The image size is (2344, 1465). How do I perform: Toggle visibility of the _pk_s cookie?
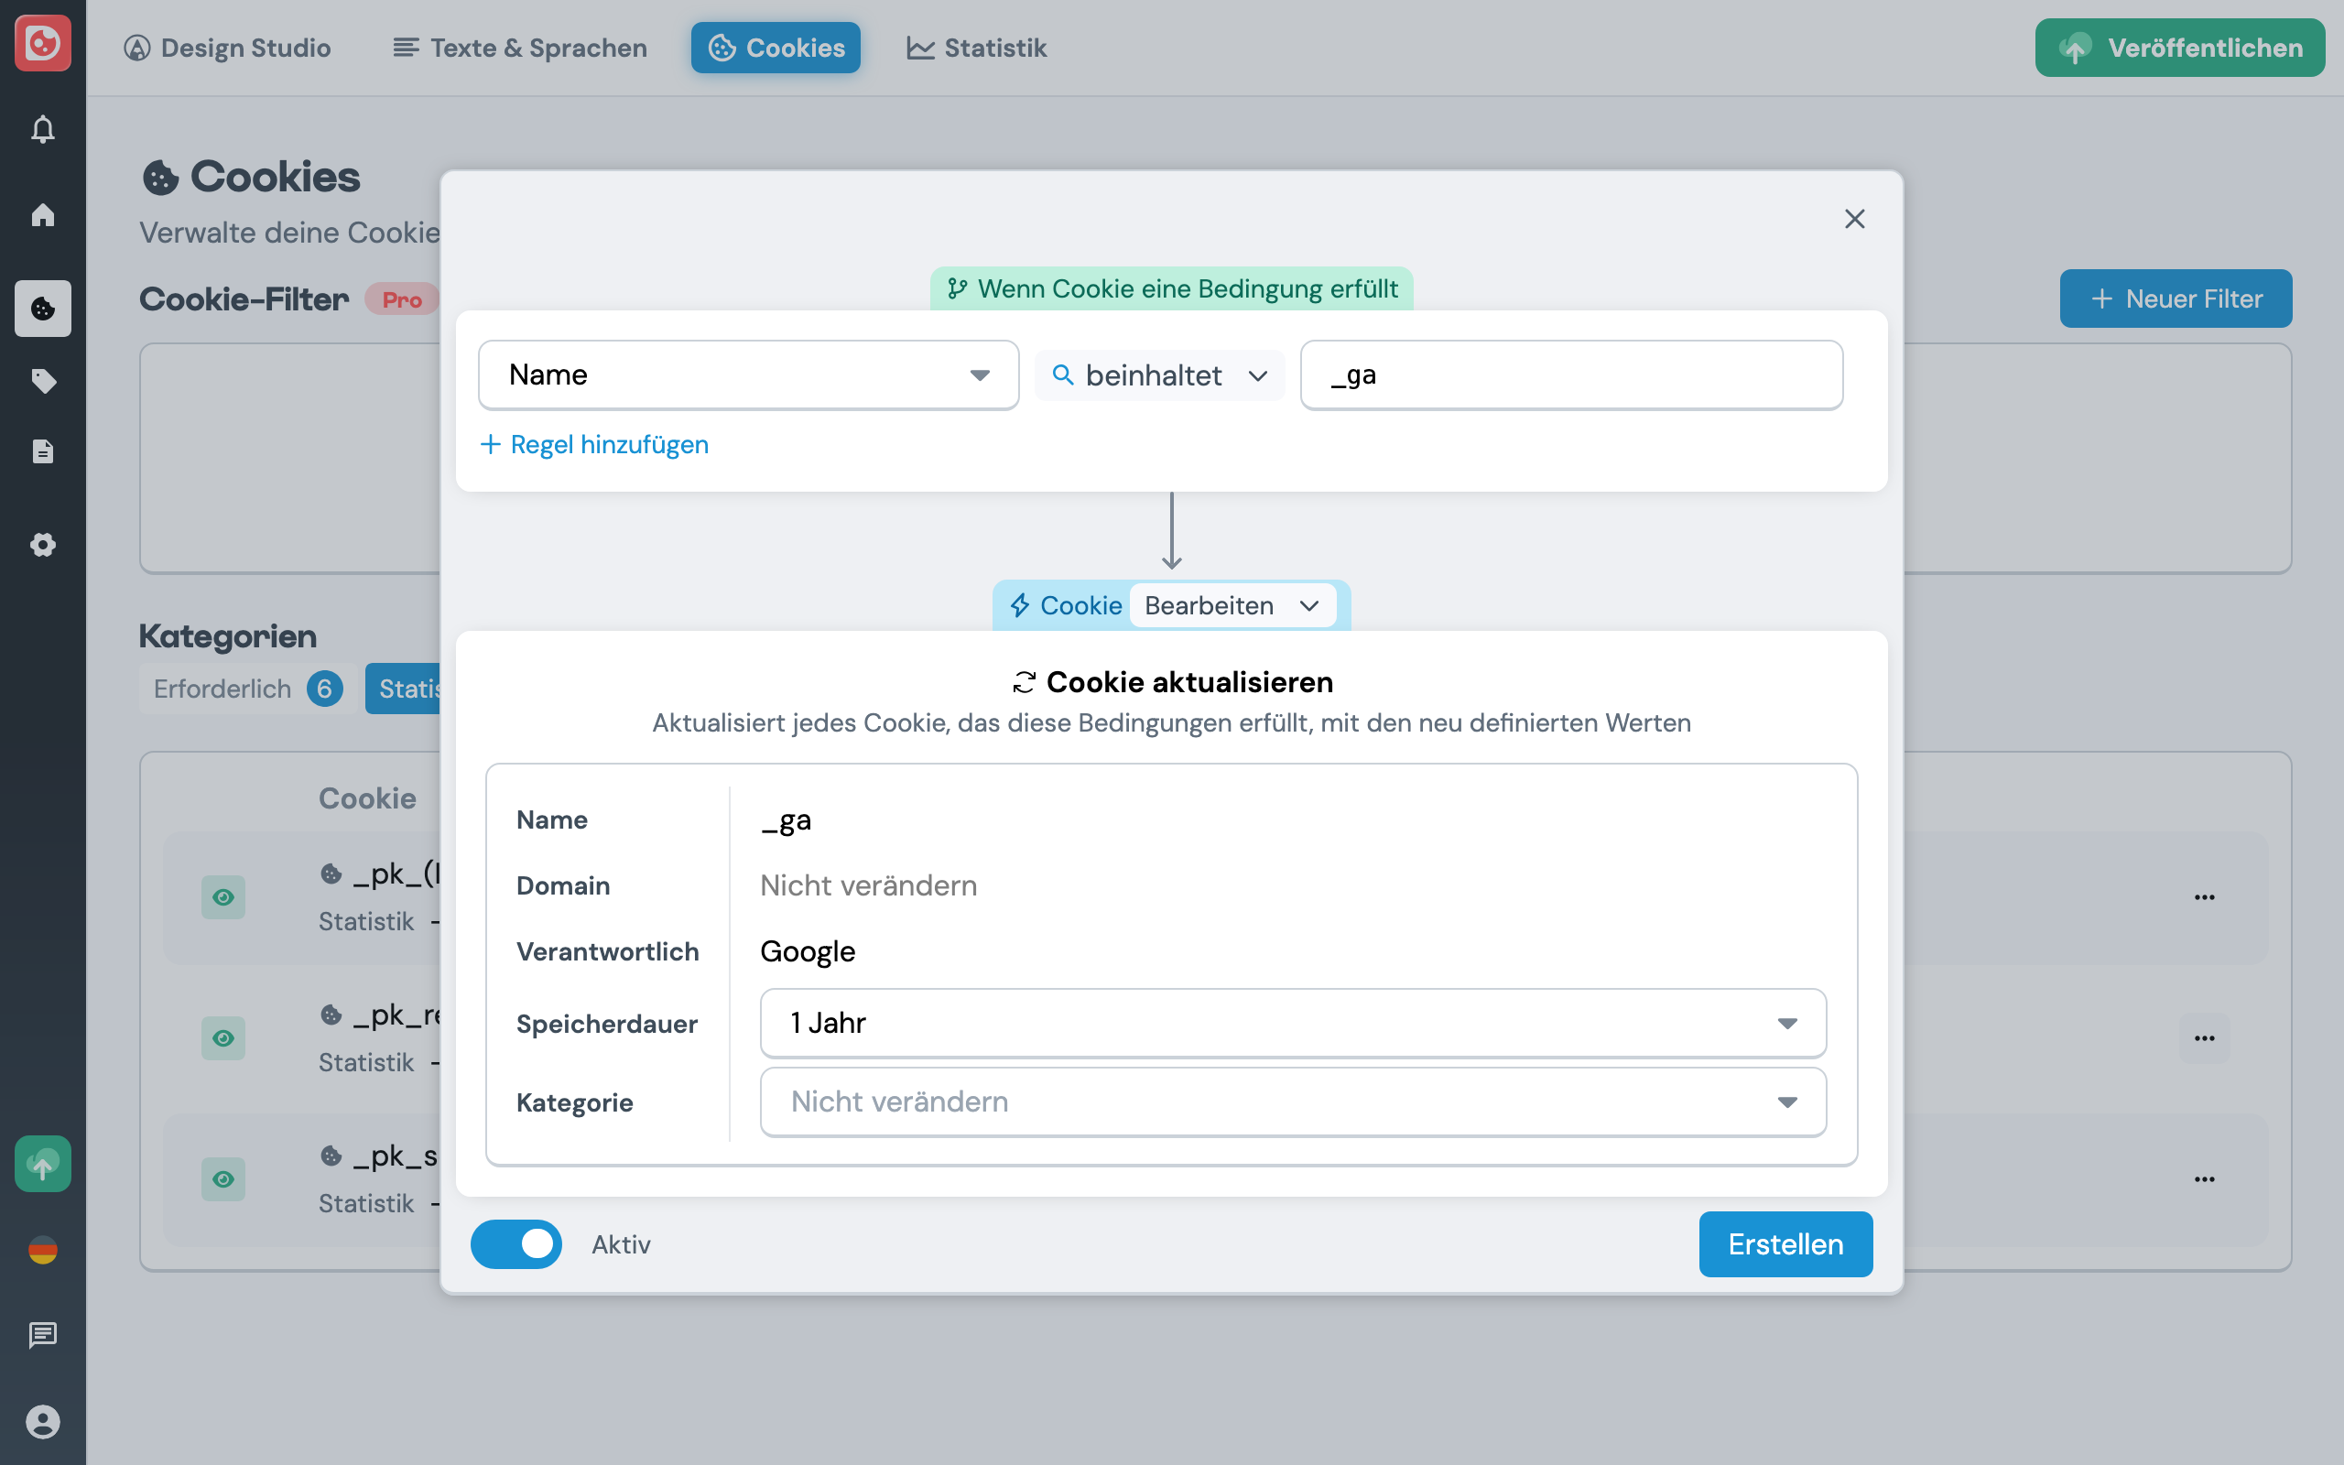pos(223,1179)
